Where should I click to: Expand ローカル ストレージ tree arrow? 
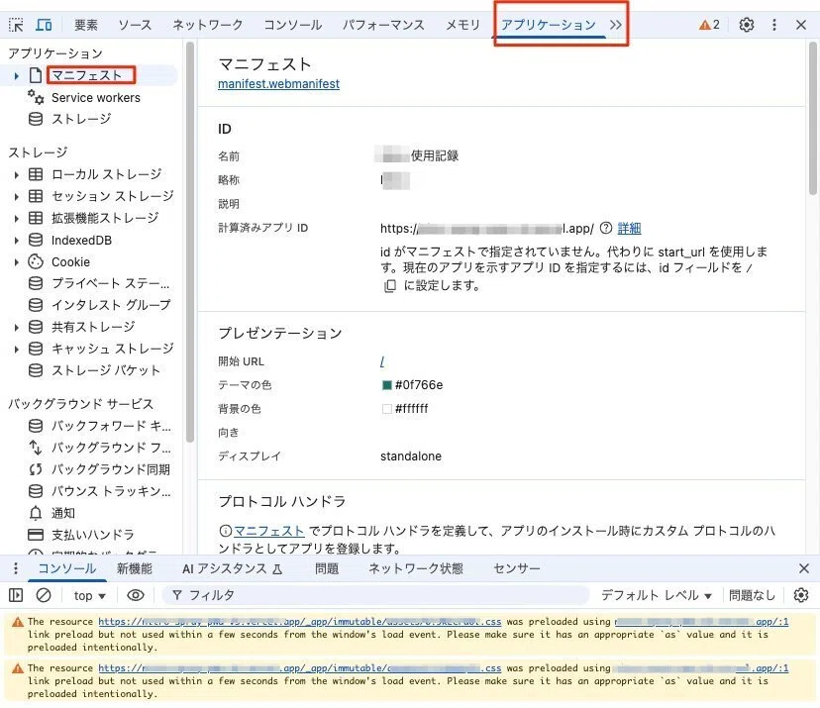pyautogui.click(x=16, y=174)
